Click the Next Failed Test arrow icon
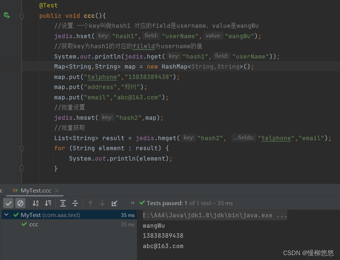The height and width of the screenshot is (260, 340). click(x=102, y=203)
